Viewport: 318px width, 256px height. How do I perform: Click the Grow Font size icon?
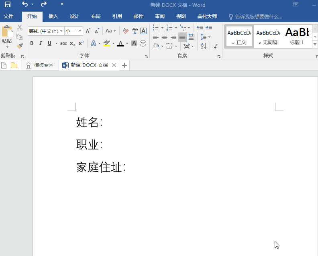point(88,31)
